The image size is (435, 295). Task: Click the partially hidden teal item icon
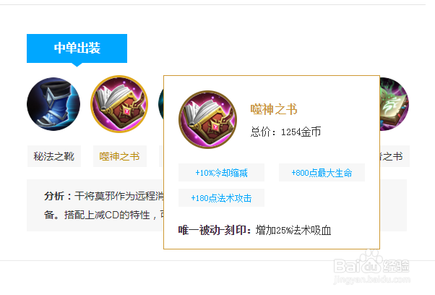[161, 104]
